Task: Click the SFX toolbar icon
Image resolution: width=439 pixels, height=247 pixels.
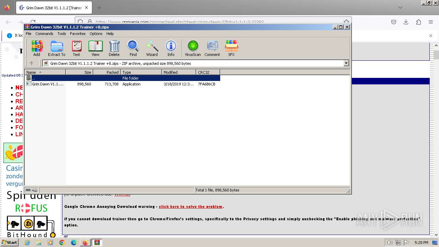Action: (232, 48)
